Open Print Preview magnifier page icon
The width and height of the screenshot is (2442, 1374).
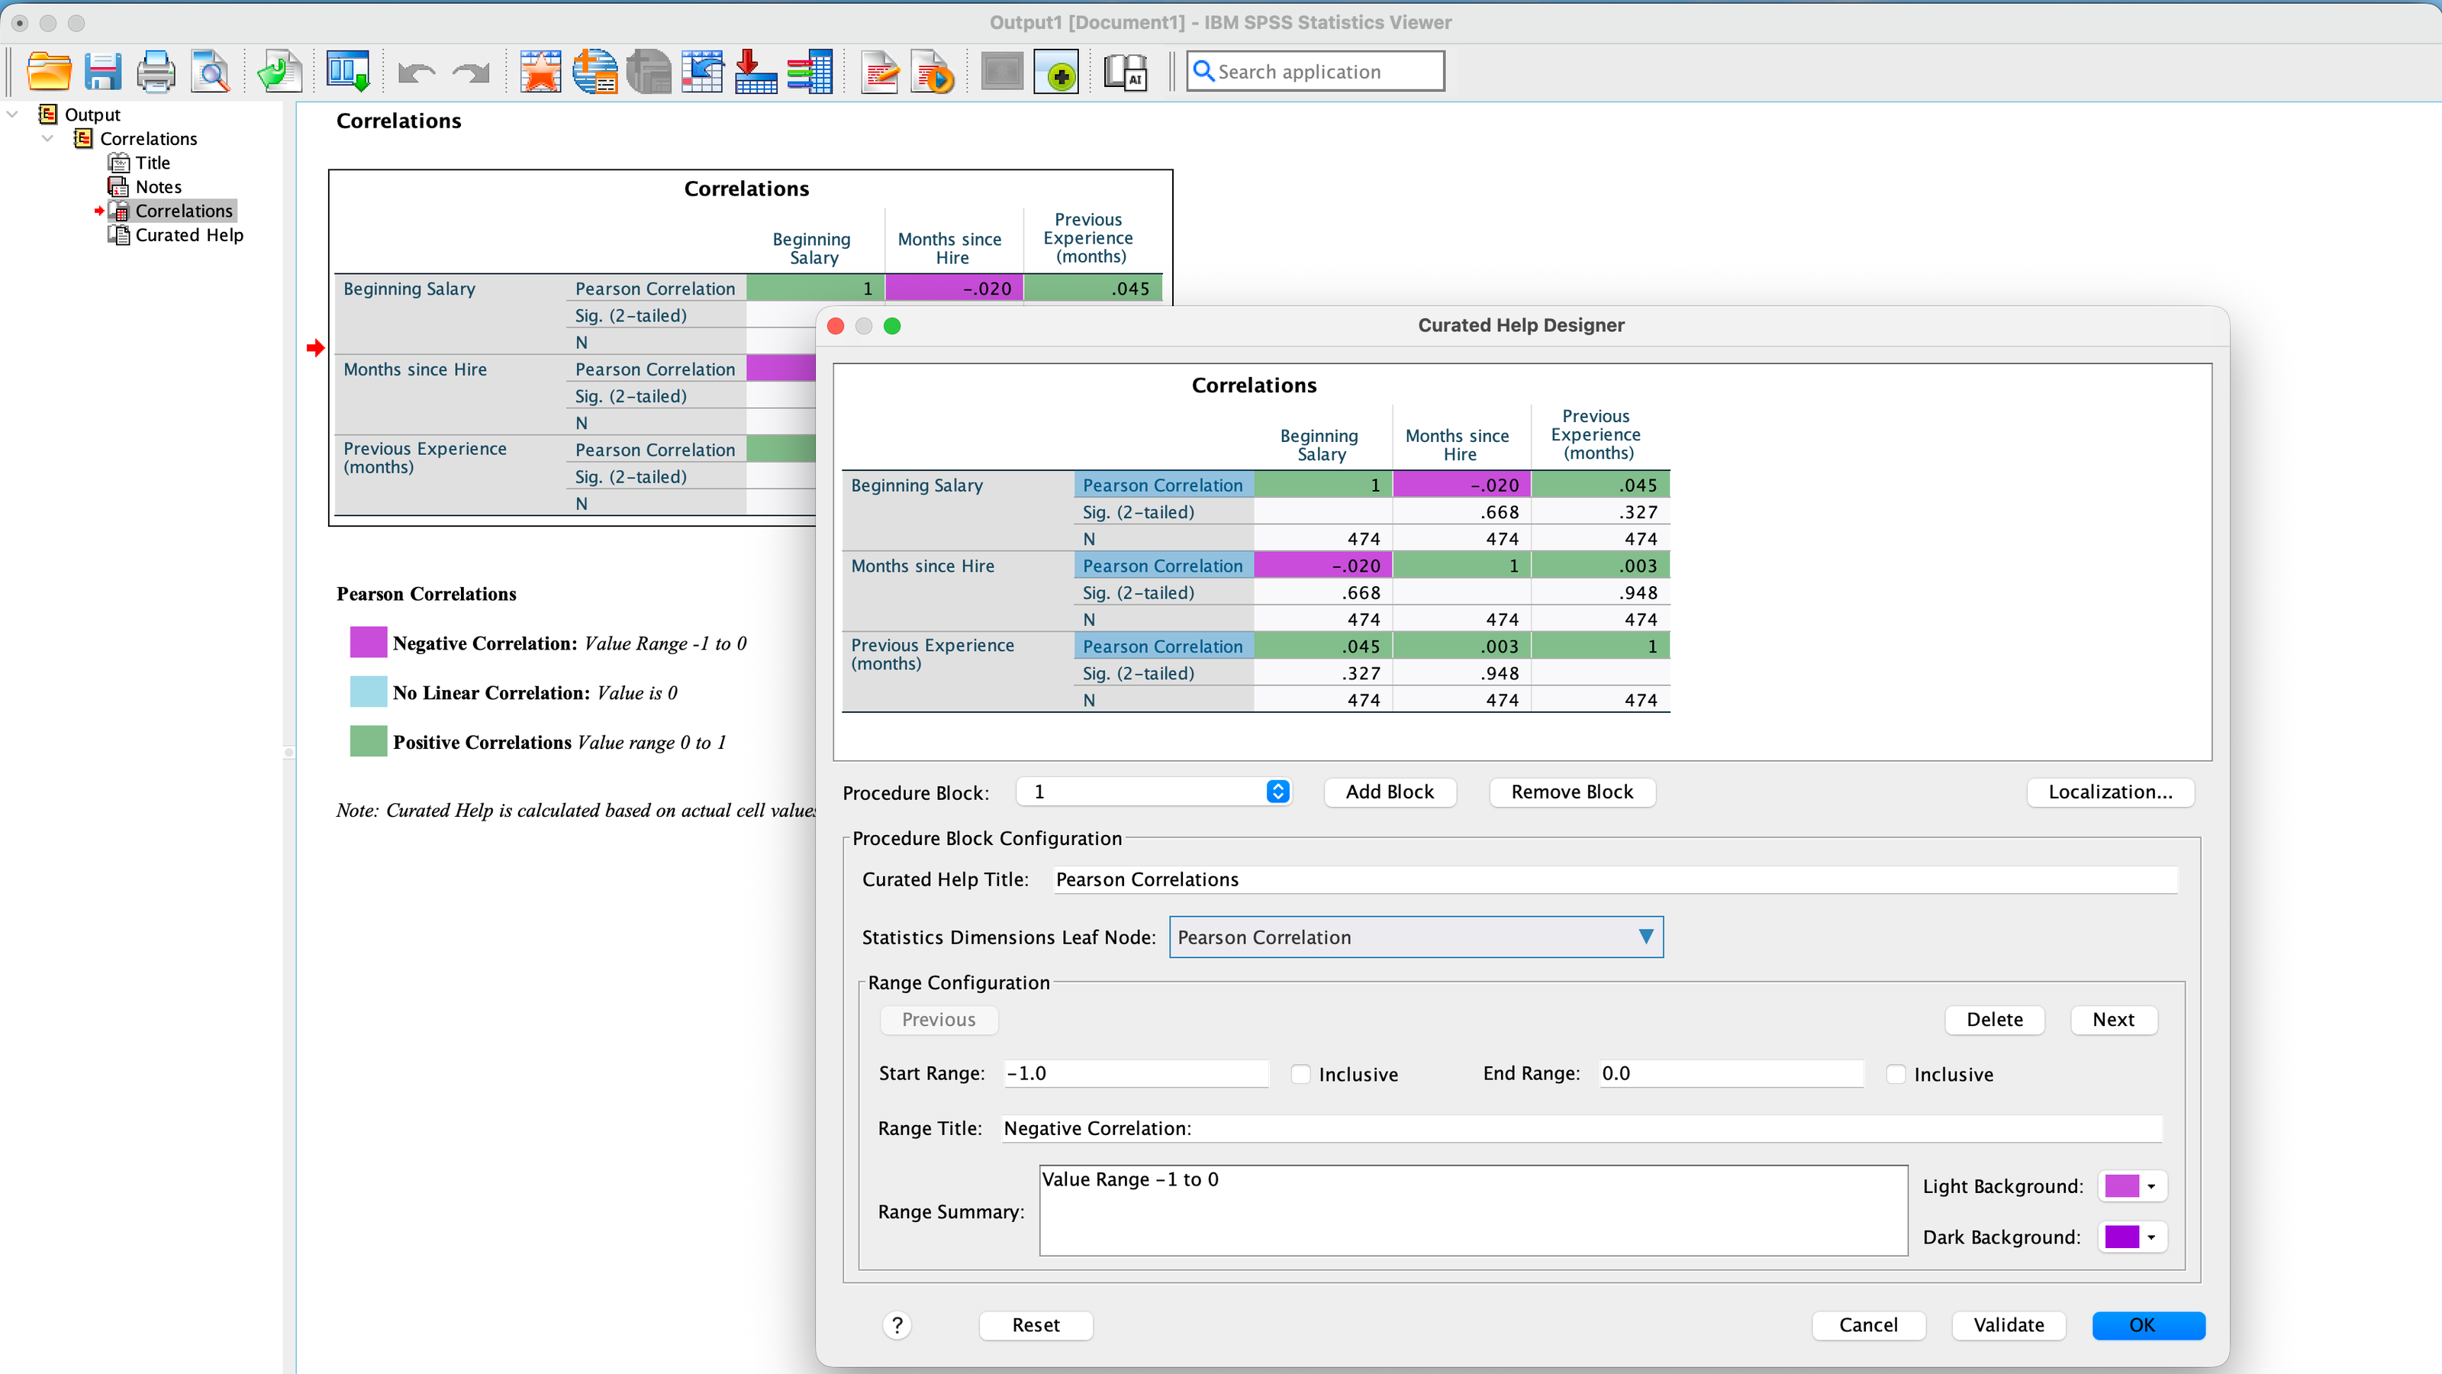pyautogui.click(x=211, y=72)
